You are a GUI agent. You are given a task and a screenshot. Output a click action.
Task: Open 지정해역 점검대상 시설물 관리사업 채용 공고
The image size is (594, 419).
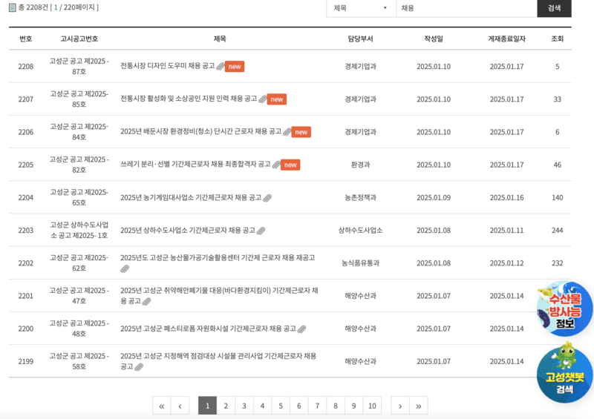click(218, 361)
